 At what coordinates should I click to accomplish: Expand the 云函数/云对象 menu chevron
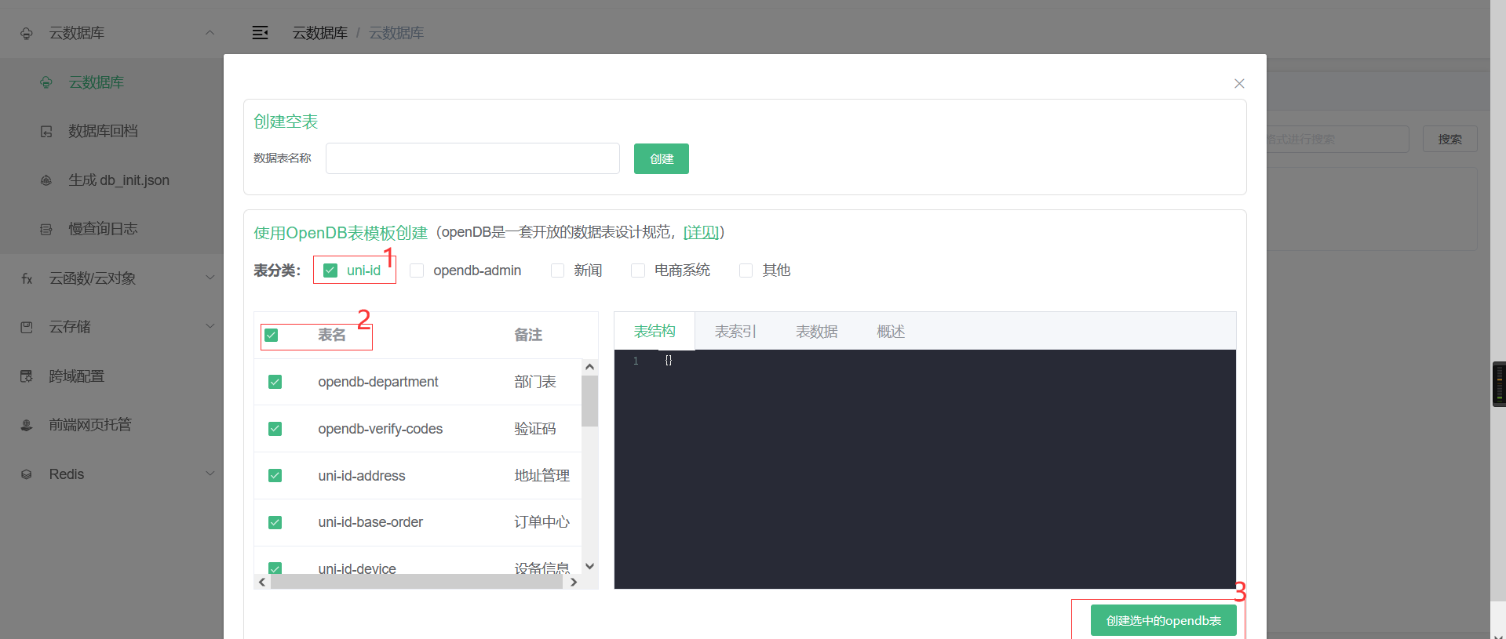coord(210,278)
